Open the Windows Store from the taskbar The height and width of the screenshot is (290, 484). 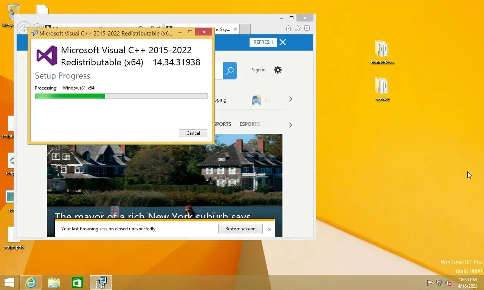coord(77,282)
